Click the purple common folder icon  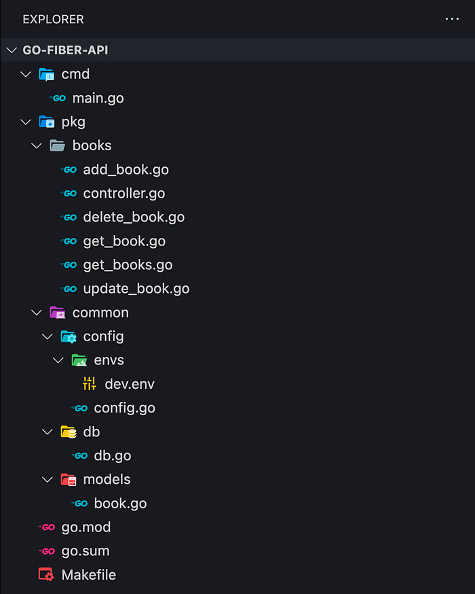tap(58, 313)
